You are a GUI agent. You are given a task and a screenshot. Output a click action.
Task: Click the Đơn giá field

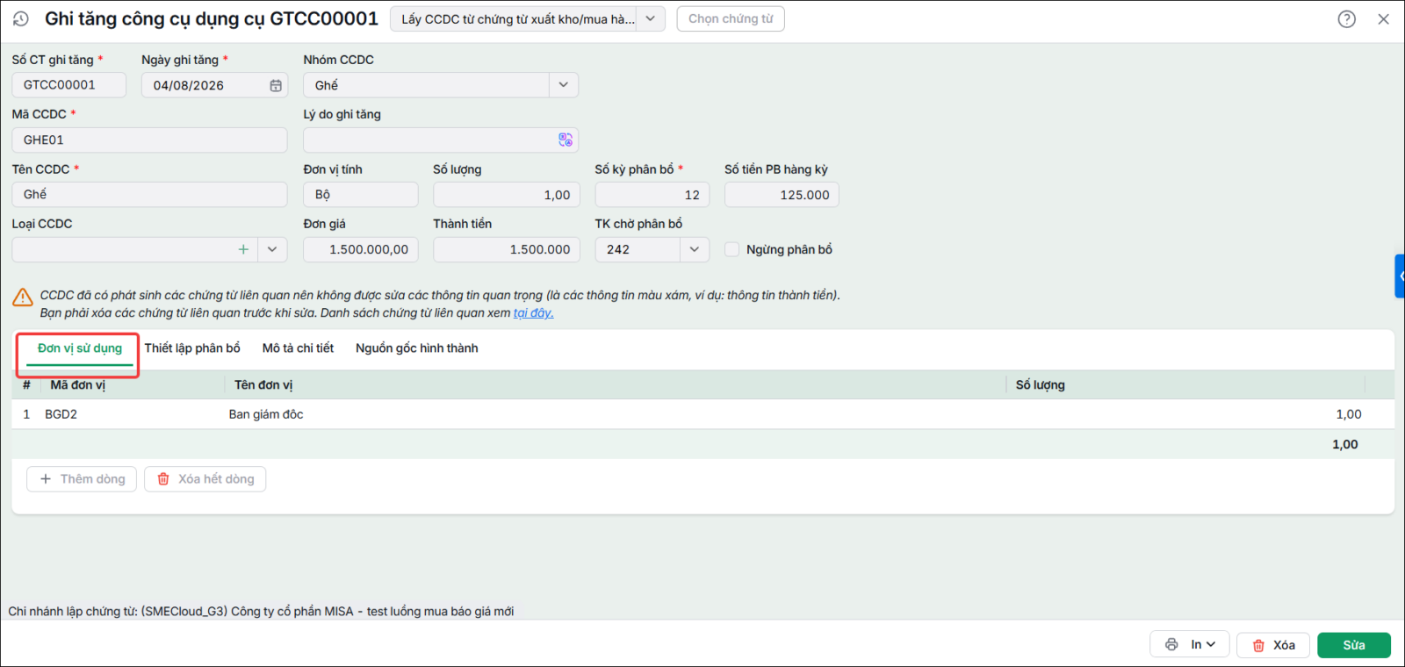(x=361, y=249)
